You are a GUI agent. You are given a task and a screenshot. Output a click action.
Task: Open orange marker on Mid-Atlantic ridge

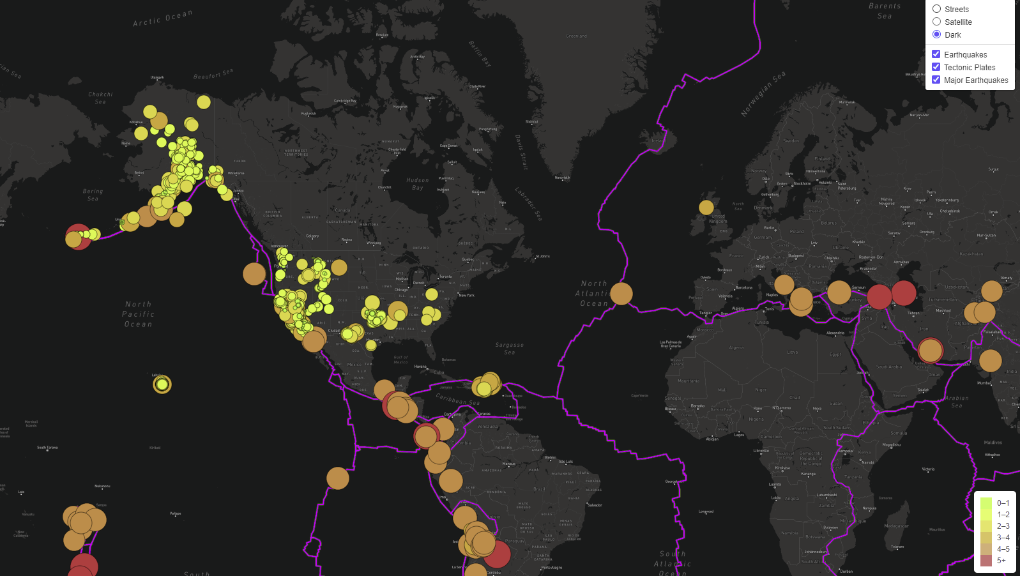point(621,294)
